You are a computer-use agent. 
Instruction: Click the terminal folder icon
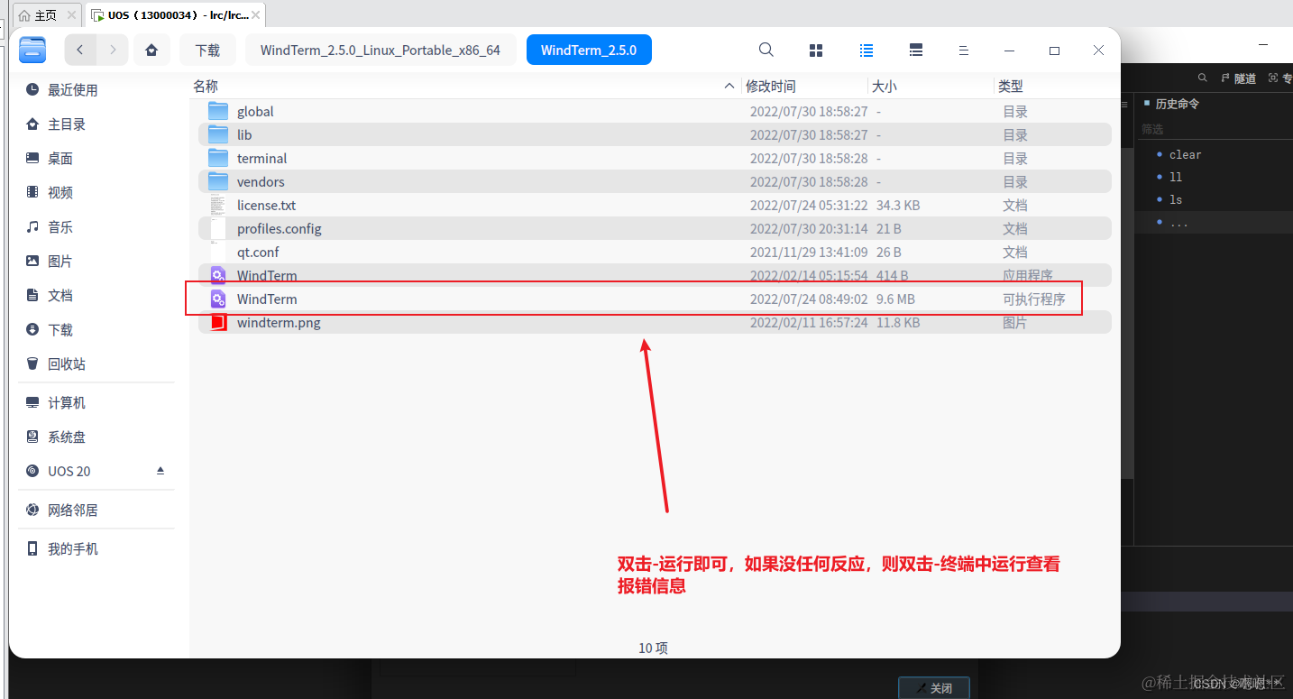218,158
